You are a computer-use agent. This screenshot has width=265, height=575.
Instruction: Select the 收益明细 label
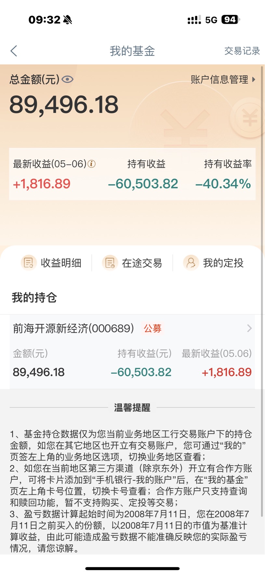point(61,263)
